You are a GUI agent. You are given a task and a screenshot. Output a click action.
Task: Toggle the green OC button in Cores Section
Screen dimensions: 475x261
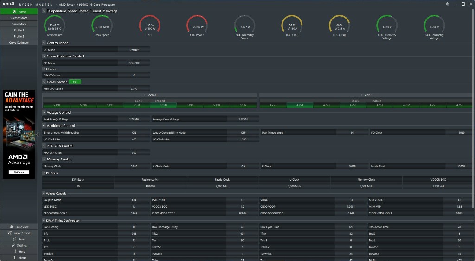76,82
